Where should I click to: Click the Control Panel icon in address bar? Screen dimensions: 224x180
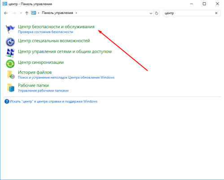click(34, 13)
